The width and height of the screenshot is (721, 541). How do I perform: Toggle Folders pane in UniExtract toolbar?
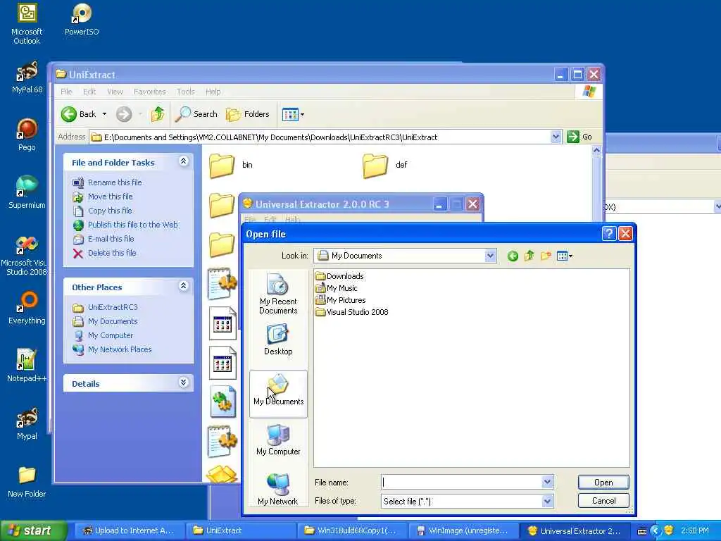point(247,114)
